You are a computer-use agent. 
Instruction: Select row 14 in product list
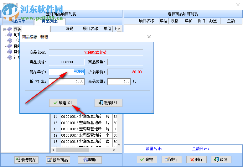pos(84,117)
